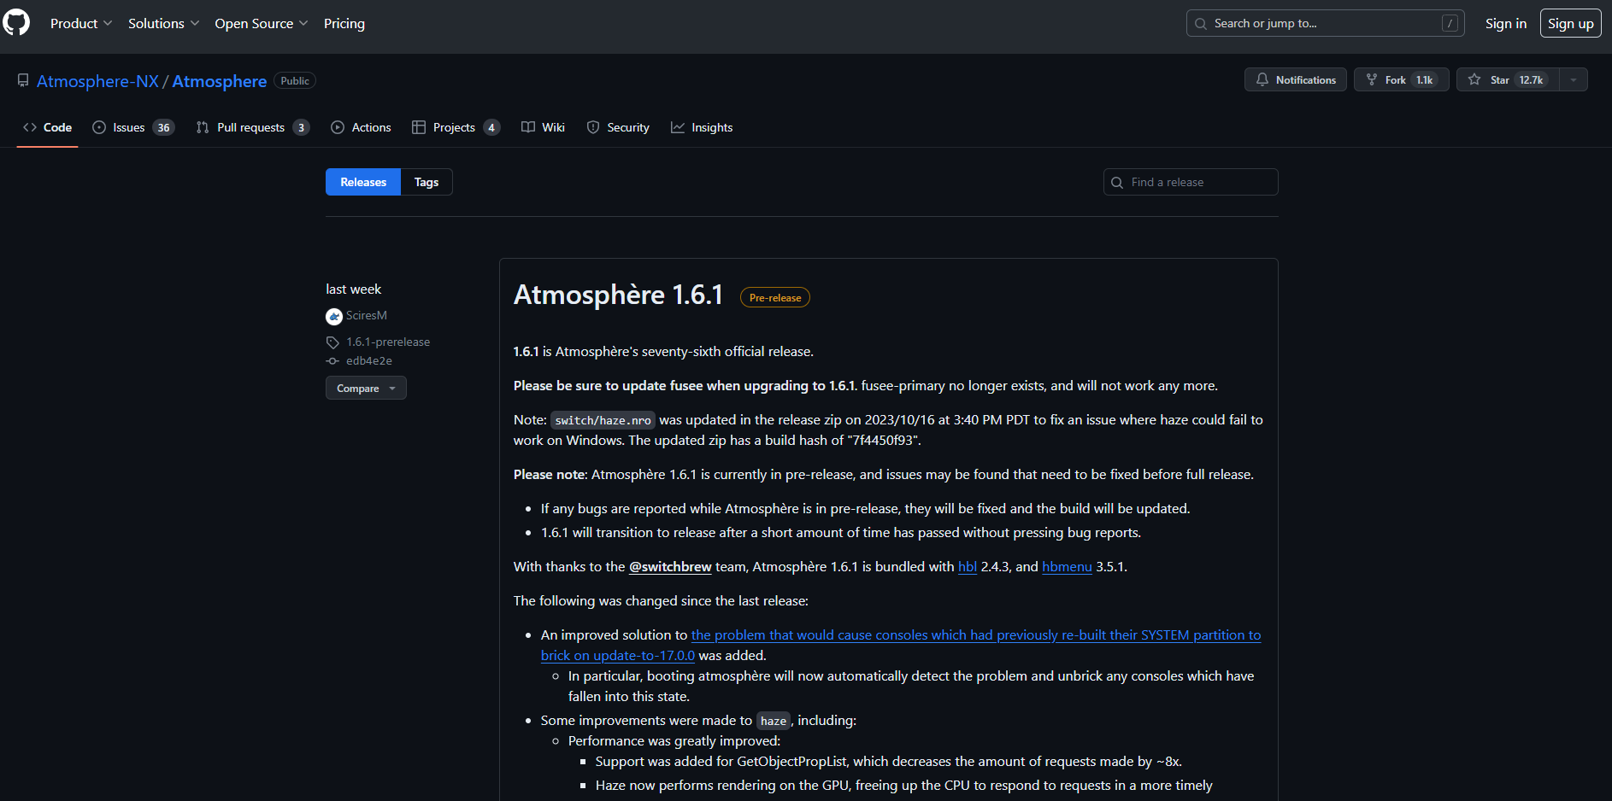Click the switch/haze.nro code text
Image resolution: width=1612 pixels, height=801 pixels.
603,420
